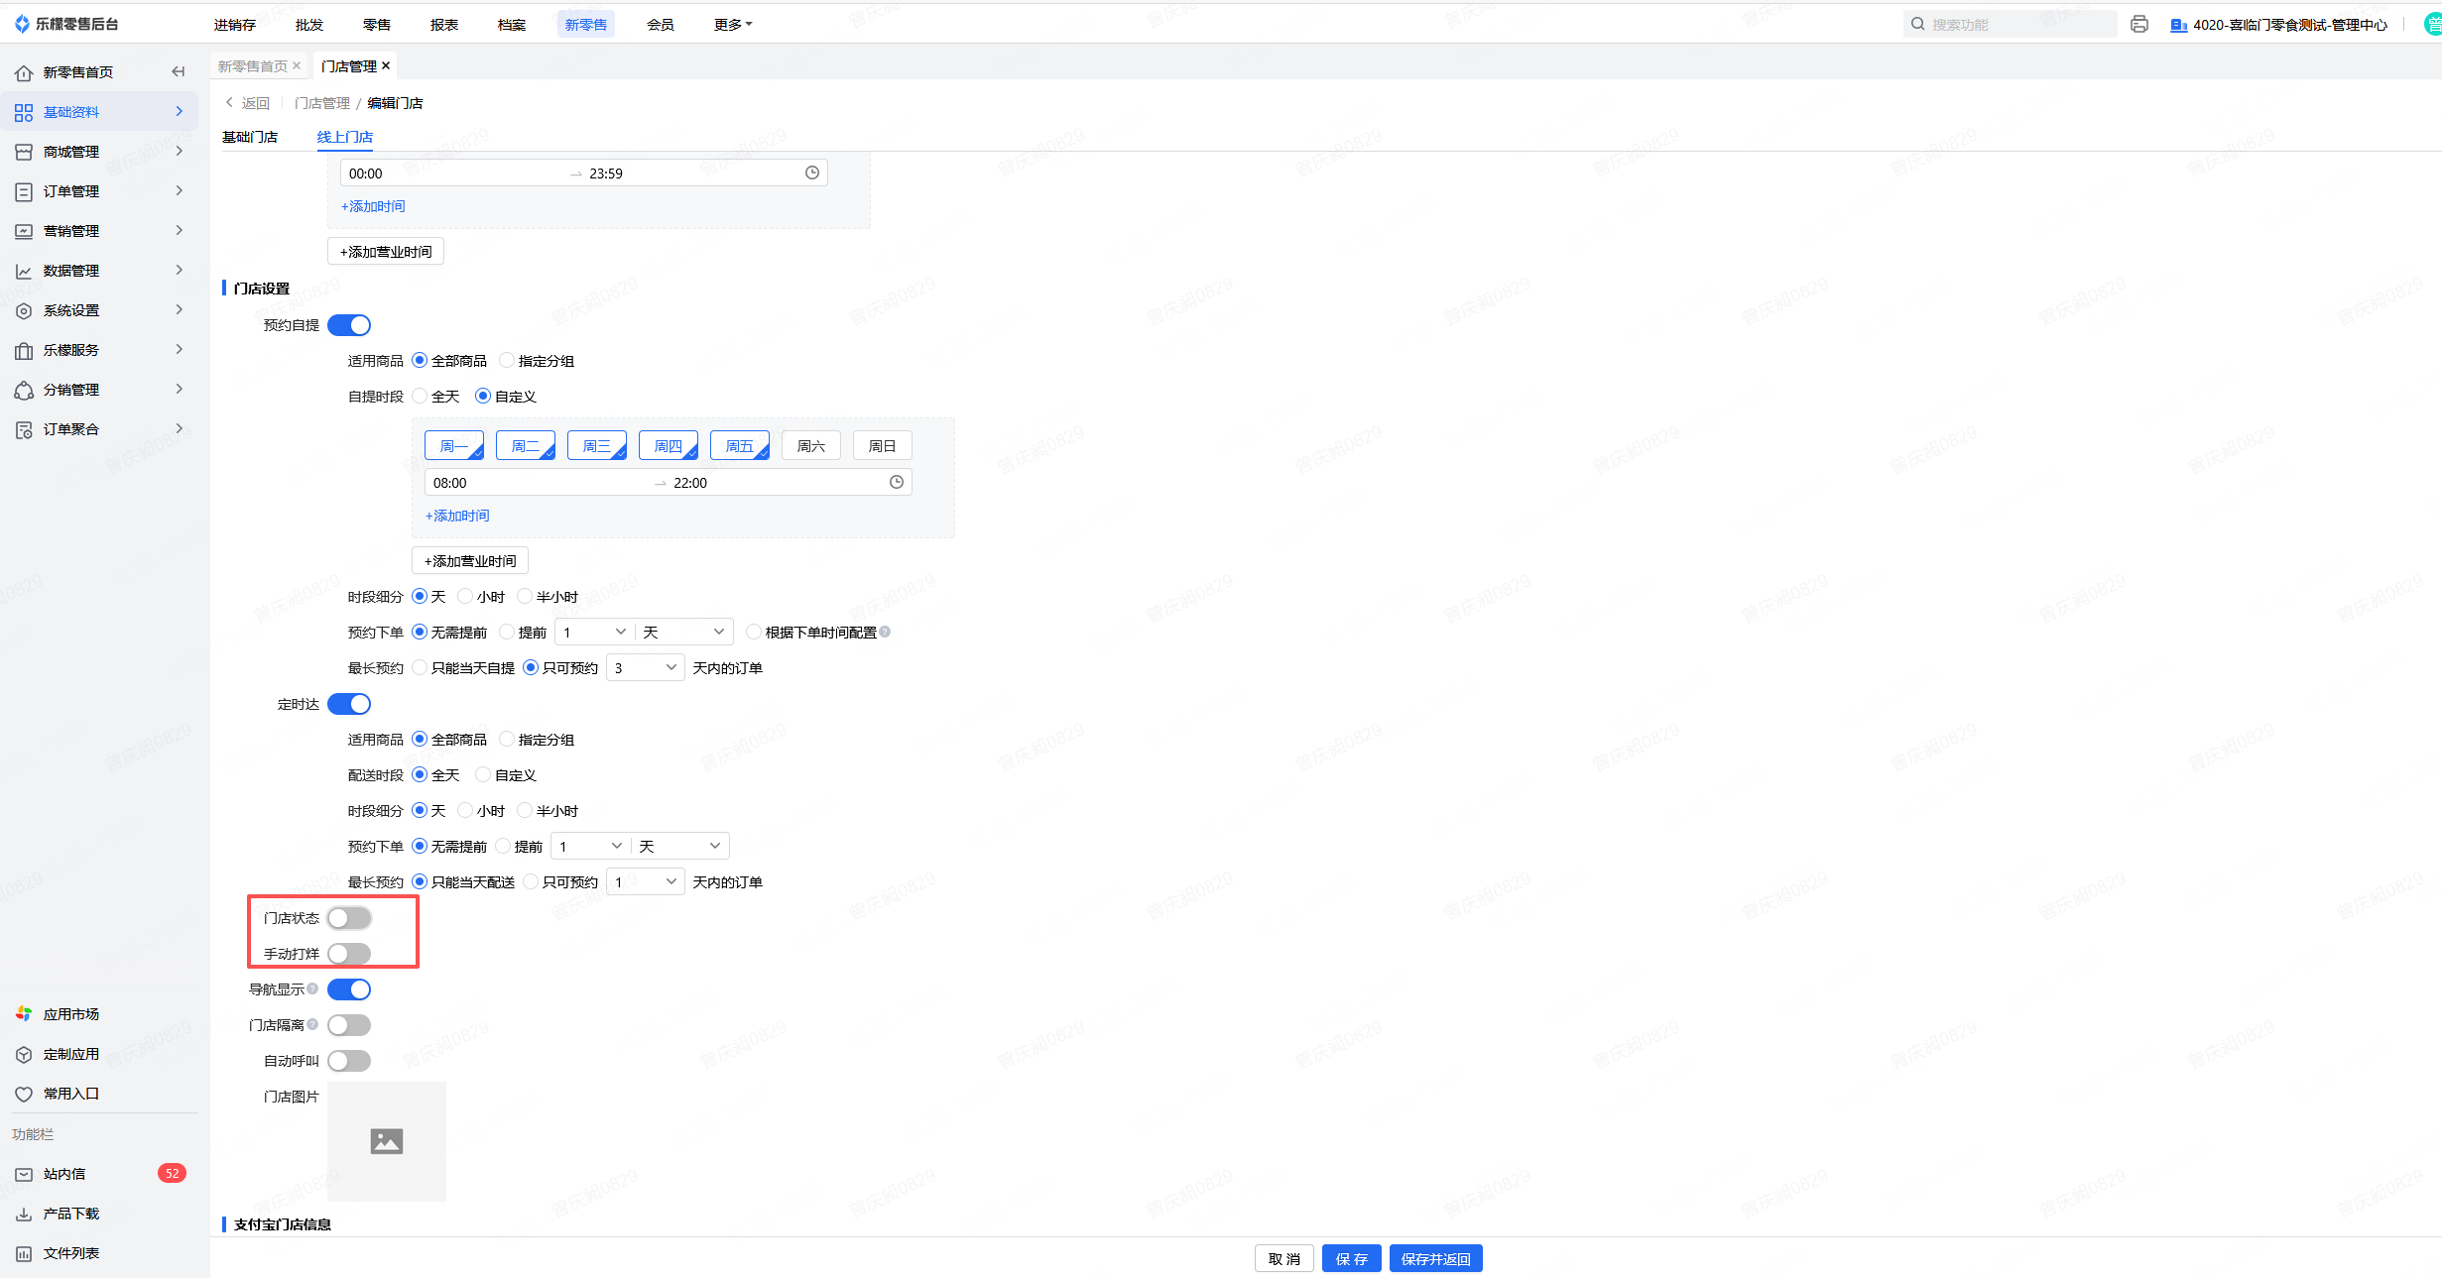Turn on the 手动打烊 switch

click(x=349, y=954)
